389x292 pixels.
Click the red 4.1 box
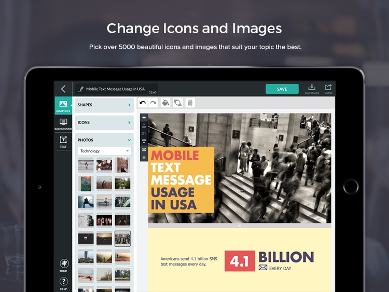[240, 261]
